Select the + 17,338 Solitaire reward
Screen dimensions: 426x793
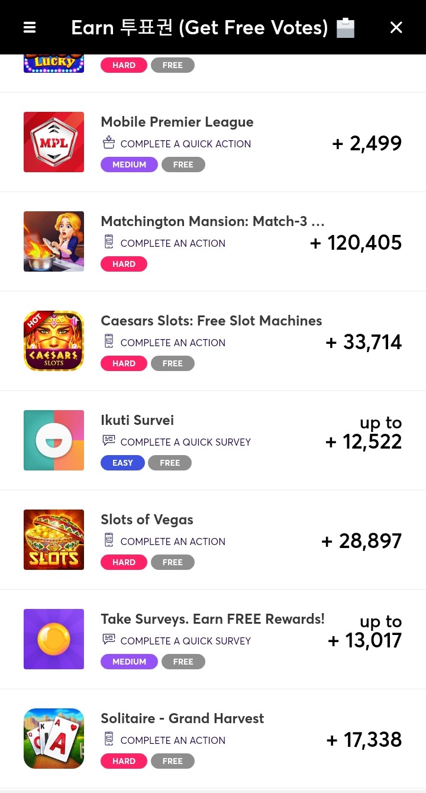[364, 740]
